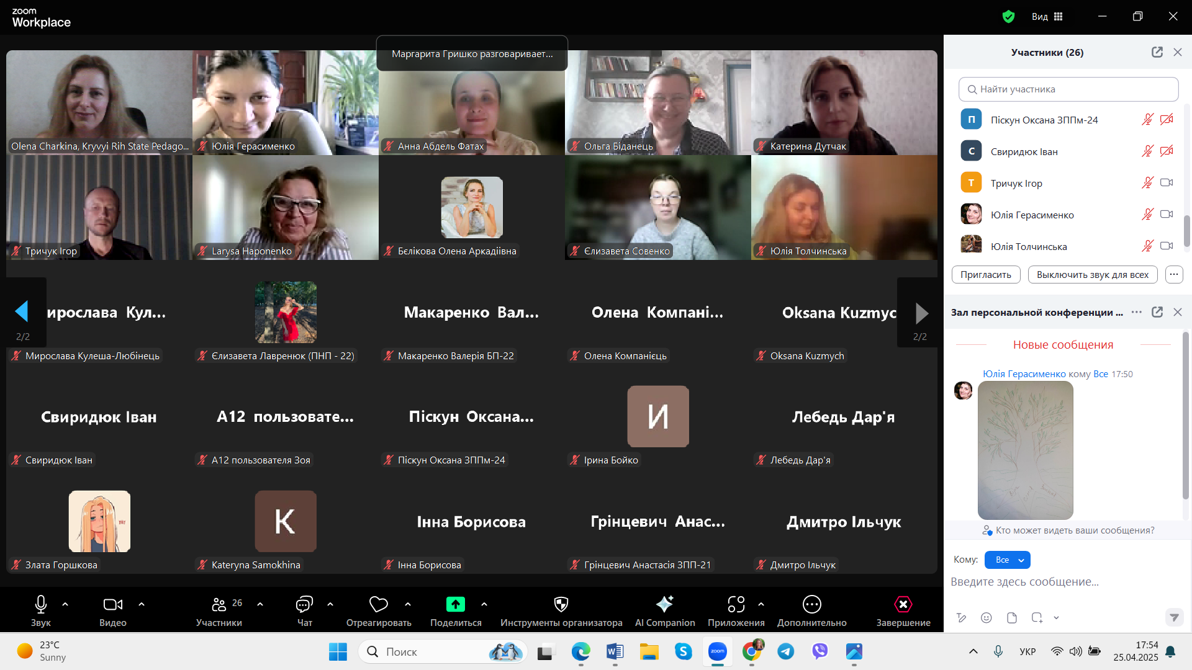
Task: Click the file attachment icon in chat
Action: pos(1011,618)
